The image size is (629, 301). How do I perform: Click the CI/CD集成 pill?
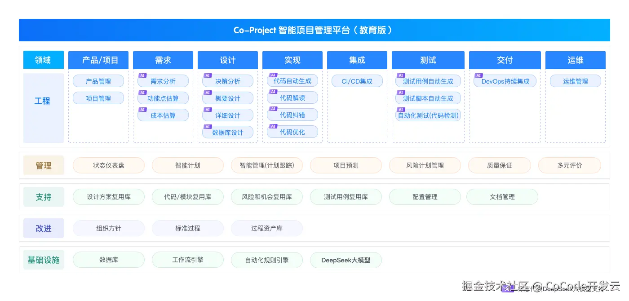[357, 81]
